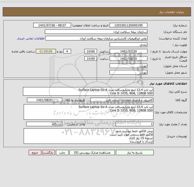
Task: Click the response deadline date 1401/07/30
Action: tap(128, 51)
